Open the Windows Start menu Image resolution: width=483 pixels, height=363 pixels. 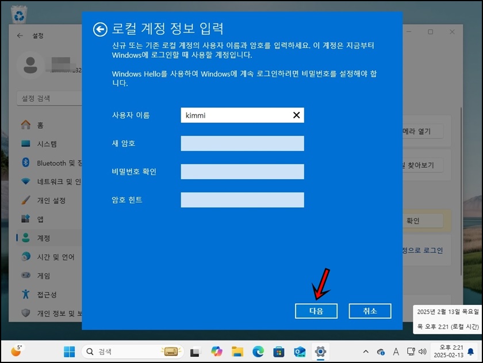coord(70,352)
